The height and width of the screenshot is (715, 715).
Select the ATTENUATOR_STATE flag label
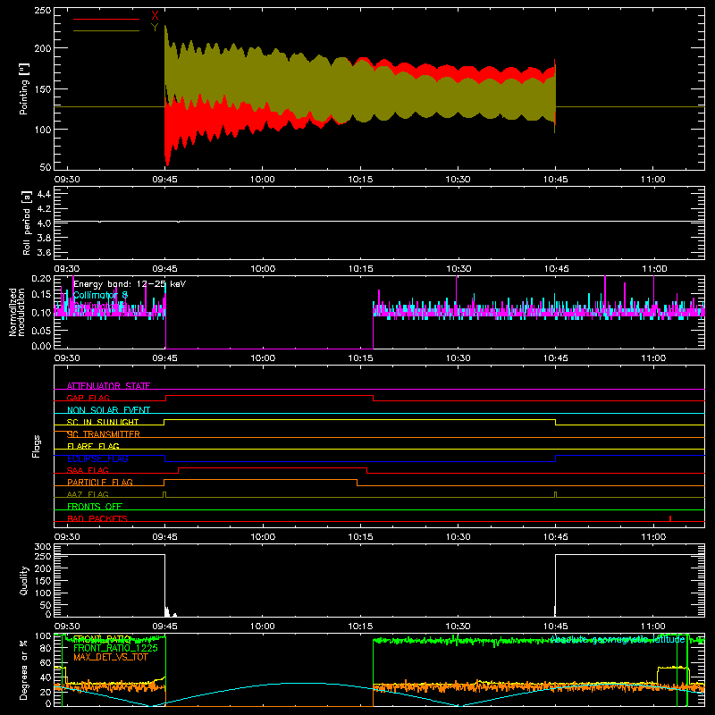108,386
